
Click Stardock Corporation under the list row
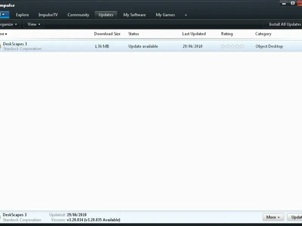[22, 49]
